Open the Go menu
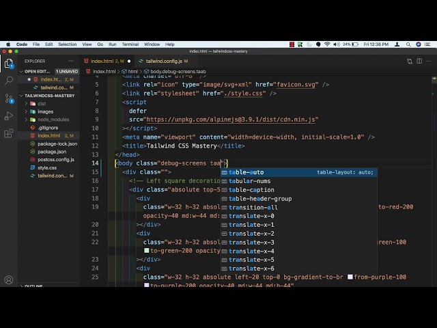 pos(100,44)
